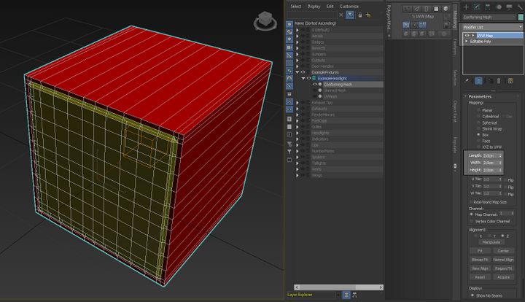The height and width of the screenshot is (302, 525).
Task: Enable Real-World Map Size checkbox
Action: [471, 202]
